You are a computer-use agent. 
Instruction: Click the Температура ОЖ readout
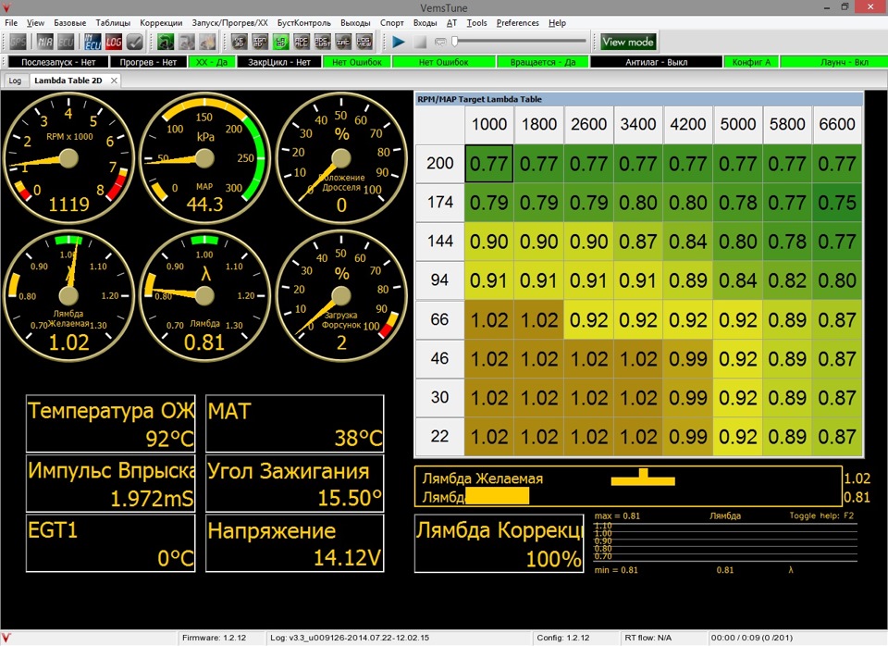111,424
